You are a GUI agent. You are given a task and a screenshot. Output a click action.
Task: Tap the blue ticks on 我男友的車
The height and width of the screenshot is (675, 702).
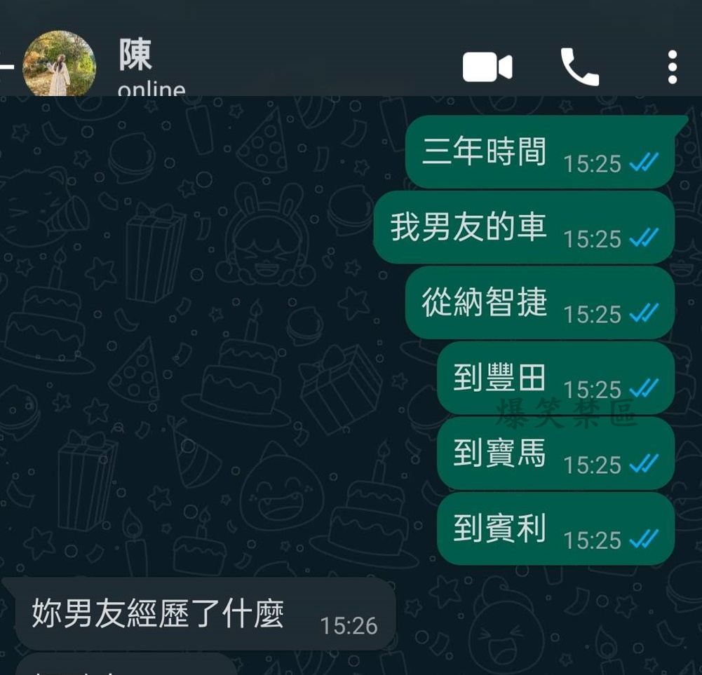coord(644,237)
